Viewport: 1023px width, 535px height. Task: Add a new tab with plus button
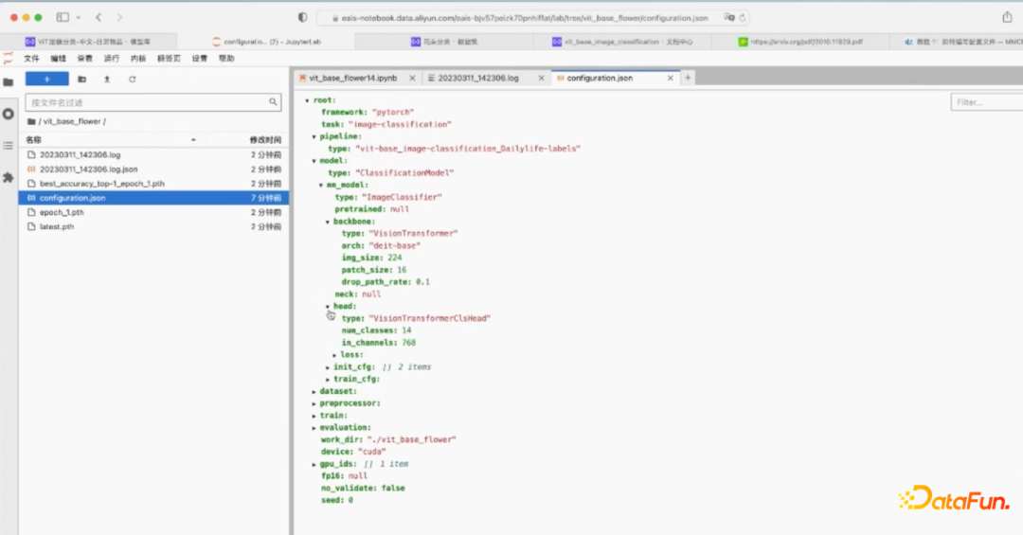688,78
